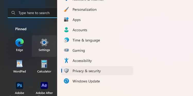Go to Privacy & security settings

point(97,71)
